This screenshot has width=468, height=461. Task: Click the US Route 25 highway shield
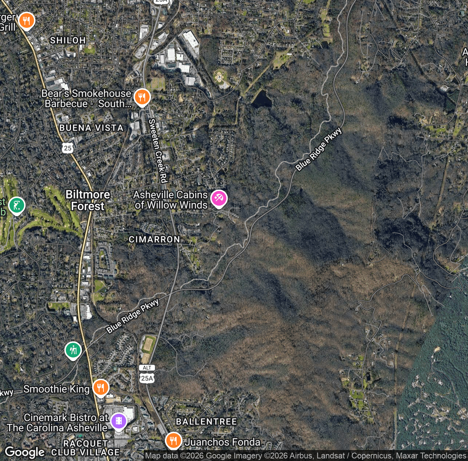coord(68,148)
